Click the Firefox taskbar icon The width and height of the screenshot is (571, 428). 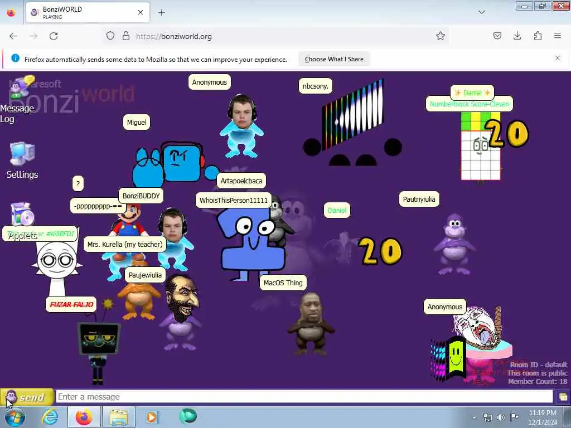pyautogui.click(x=84, y=417)
